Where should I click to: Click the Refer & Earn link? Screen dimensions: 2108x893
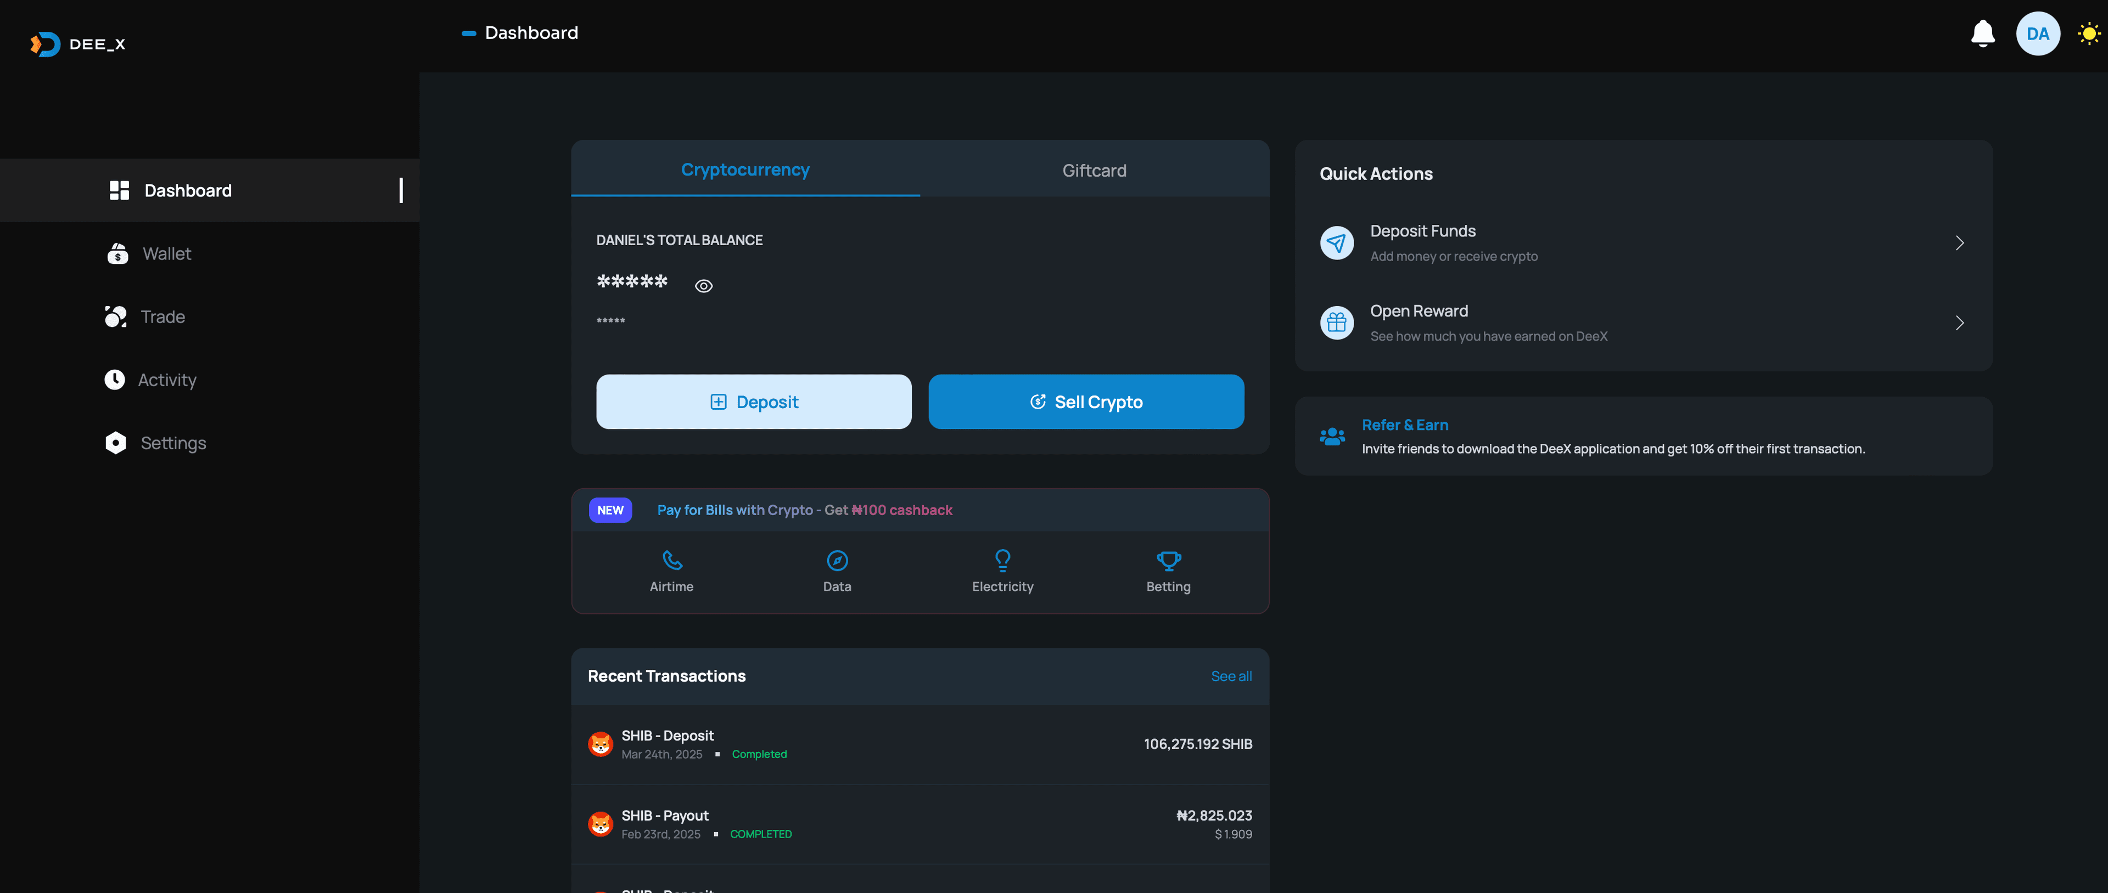(1405, 425)
